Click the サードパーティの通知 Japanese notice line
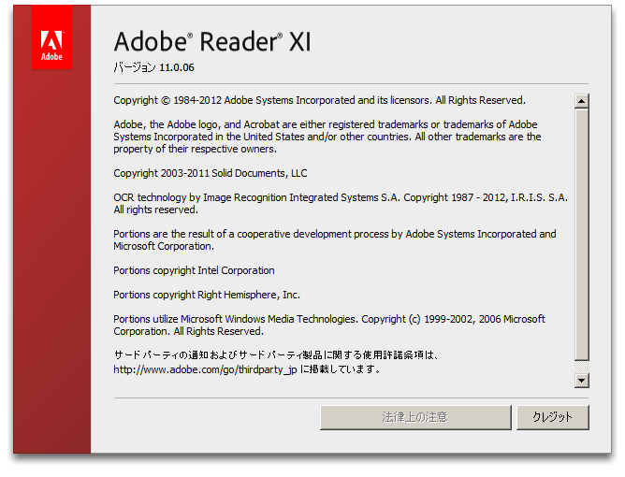Screen dimensions: 625x477 pos(276,355)
